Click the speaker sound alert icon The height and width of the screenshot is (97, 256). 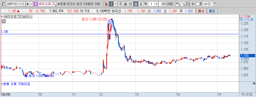28,4
